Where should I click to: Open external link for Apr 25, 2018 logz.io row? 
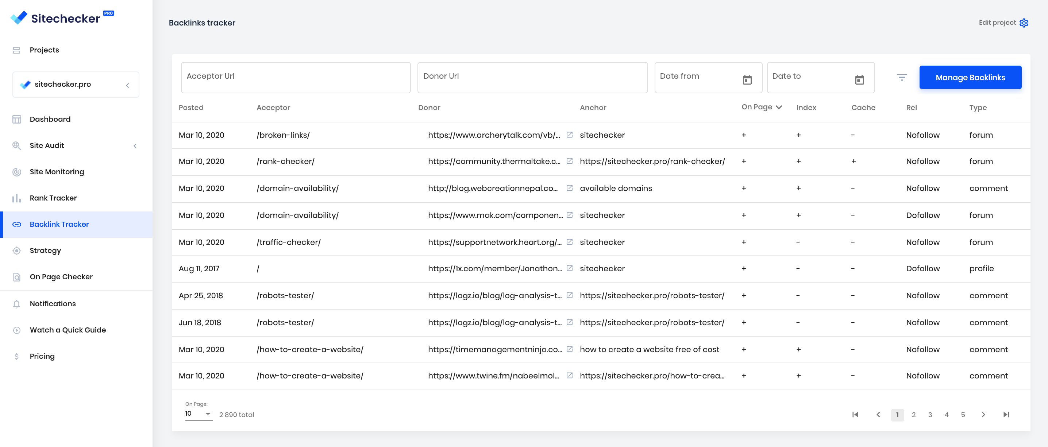click(570, 295)
